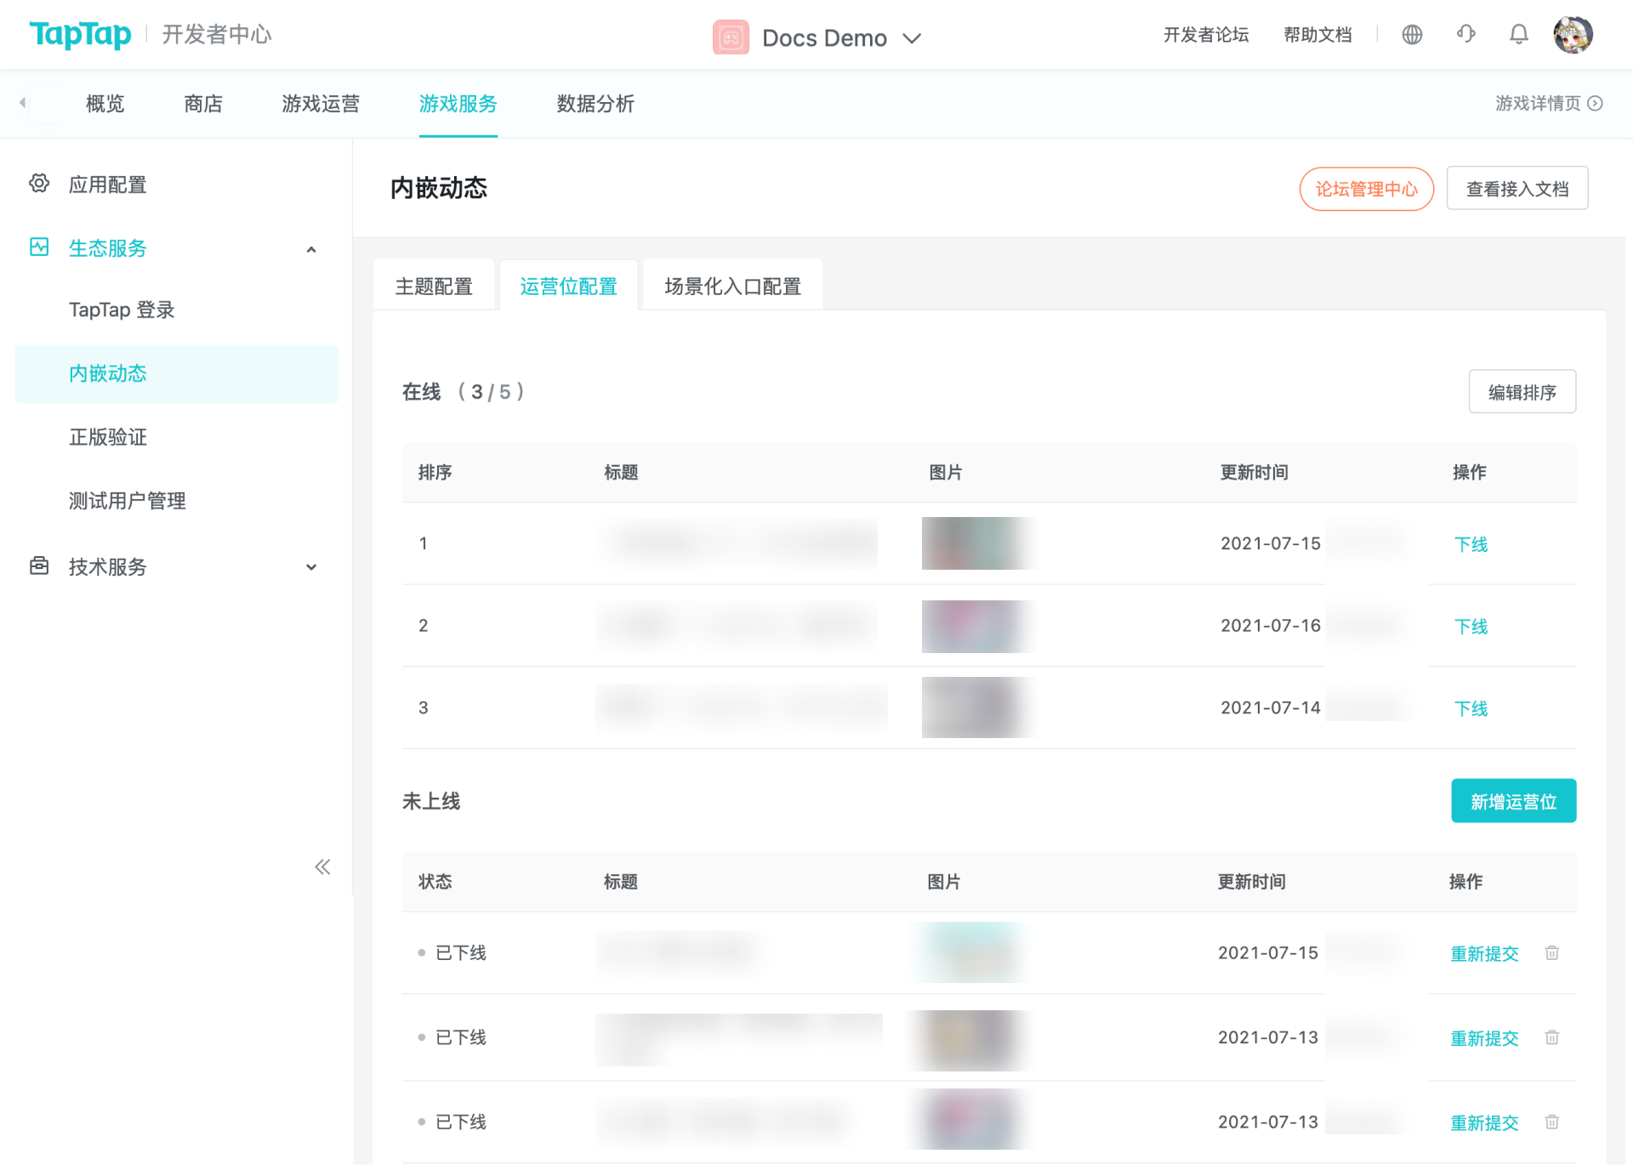
Task: Click the Docs Demo app icon
Action: pos(731,37)
